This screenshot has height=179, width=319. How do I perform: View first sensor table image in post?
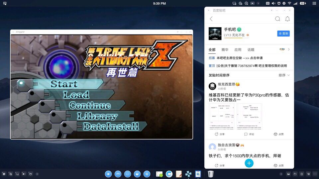coord(222,116)
